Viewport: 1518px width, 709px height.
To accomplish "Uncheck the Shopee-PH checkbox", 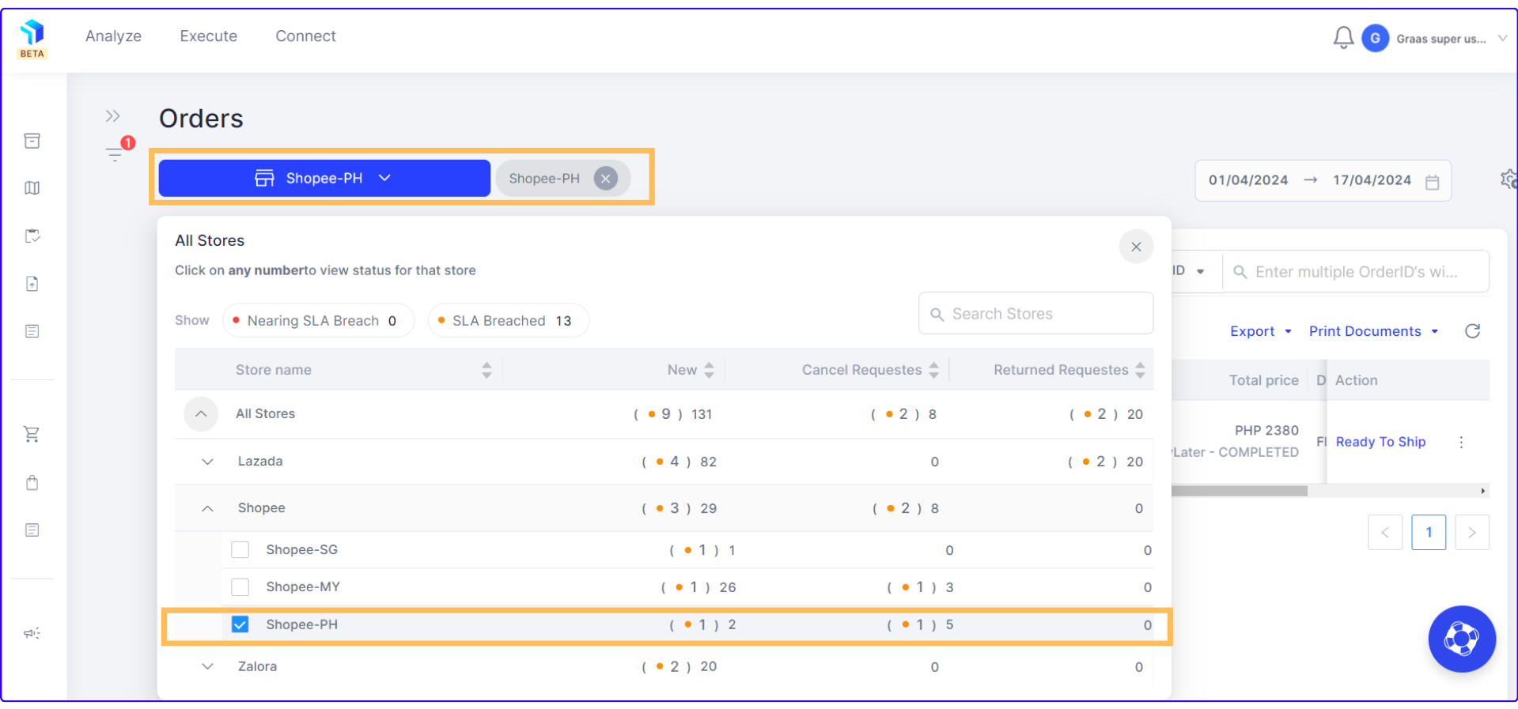I will [x=240, y=624].
